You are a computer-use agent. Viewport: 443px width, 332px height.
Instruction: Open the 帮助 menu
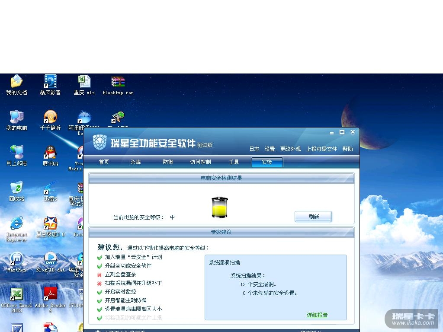coord(347,149)
